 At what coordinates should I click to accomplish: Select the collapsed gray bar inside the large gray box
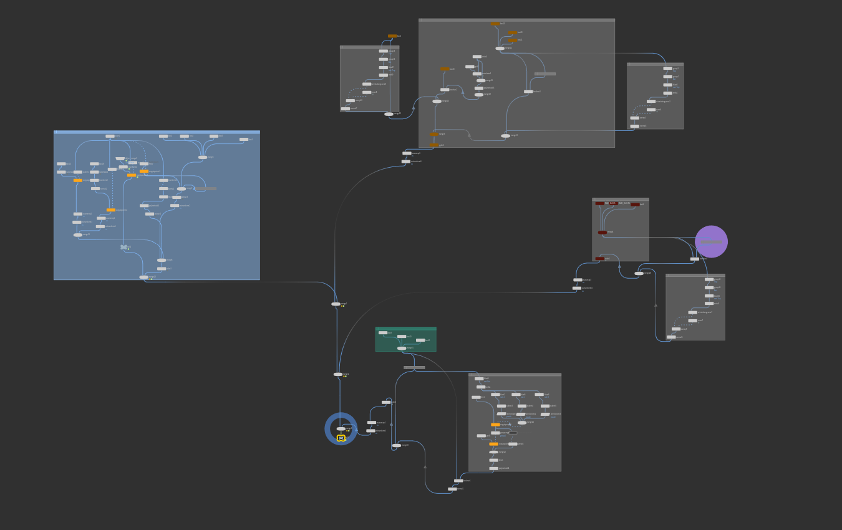pyautogui.click(x=545, y=74)
